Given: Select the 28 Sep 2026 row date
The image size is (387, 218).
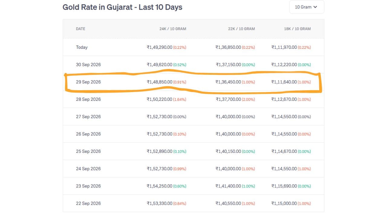Looking at the screenshot, I should [88, 99].
